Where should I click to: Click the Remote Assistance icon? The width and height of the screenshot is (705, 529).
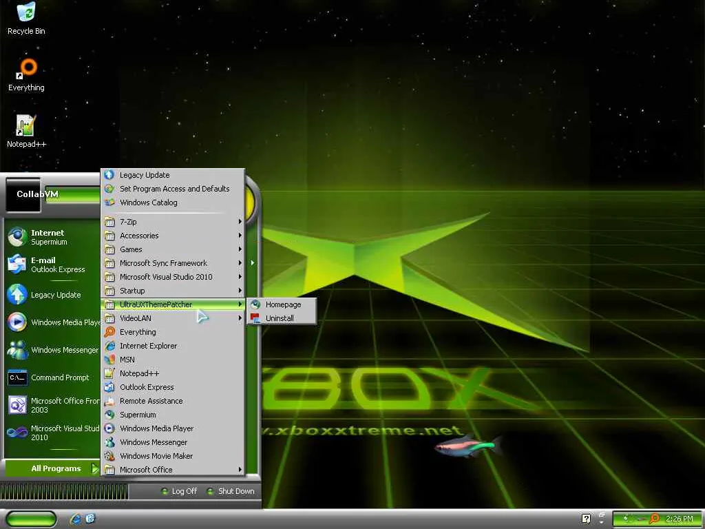pos(109,401)
